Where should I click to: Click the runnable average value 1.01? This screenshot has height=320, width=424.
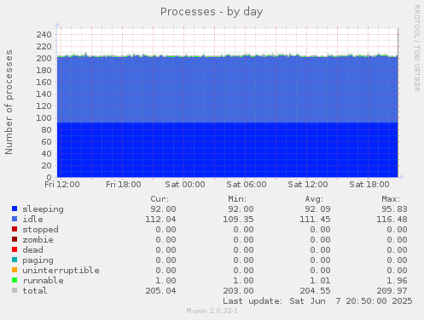[x=320, y=281]
